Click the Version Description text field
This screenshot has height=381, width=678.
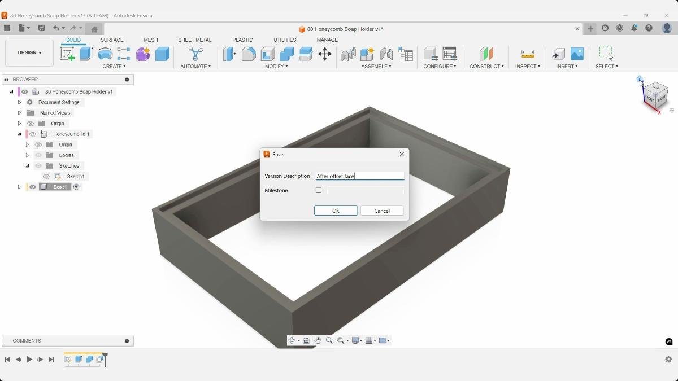pos(360,176)
